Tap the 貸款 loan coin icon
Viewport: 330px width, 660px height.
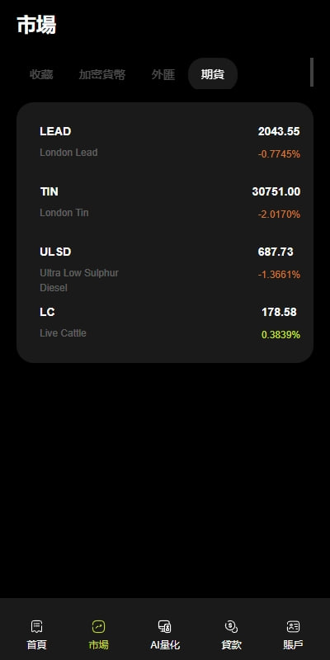coord(231,627)
